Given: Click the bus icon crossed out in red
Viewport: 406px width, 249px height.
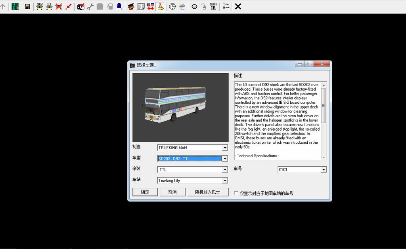Looking at the screenshot, I should click(x=59, y=6).
